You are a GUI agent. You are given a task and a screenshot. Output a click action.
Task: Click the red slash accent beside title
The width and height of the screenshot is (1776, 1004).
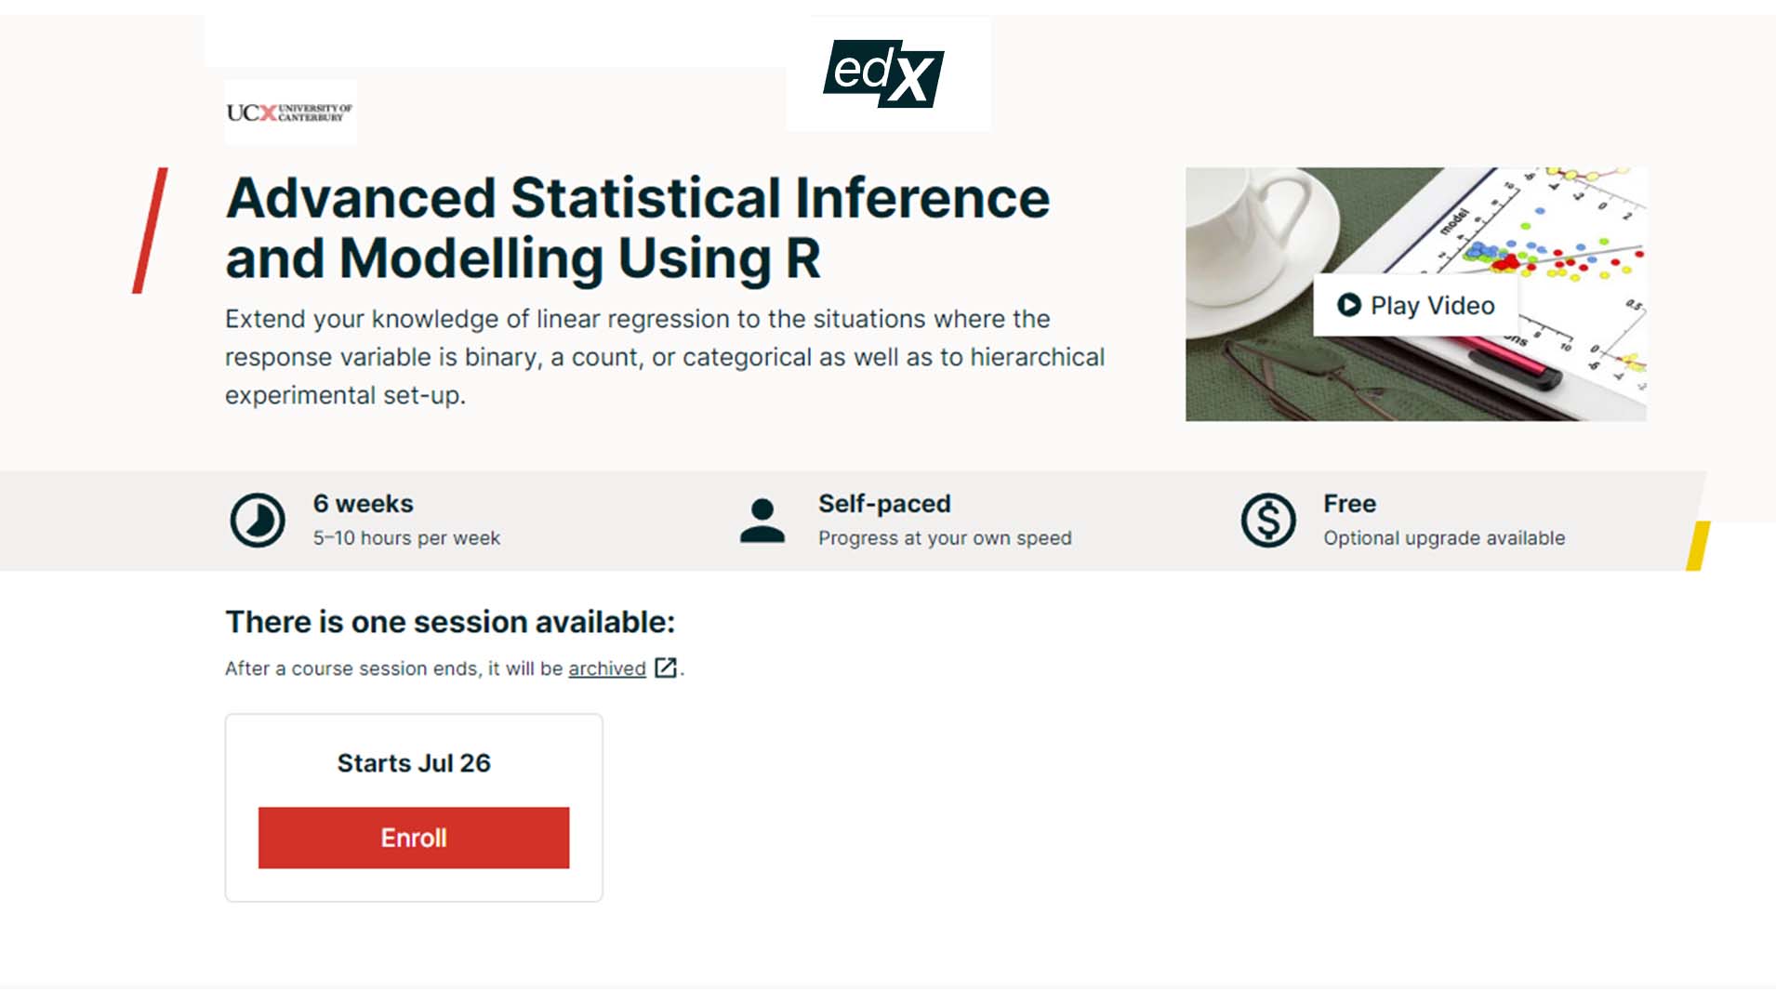pyautogui.click(x=150, y=231)
